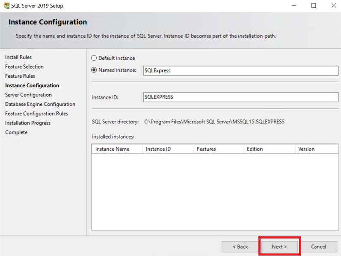Minimize the setup window
This screenshot has height=256, width=341.
(x=294, y=6)
